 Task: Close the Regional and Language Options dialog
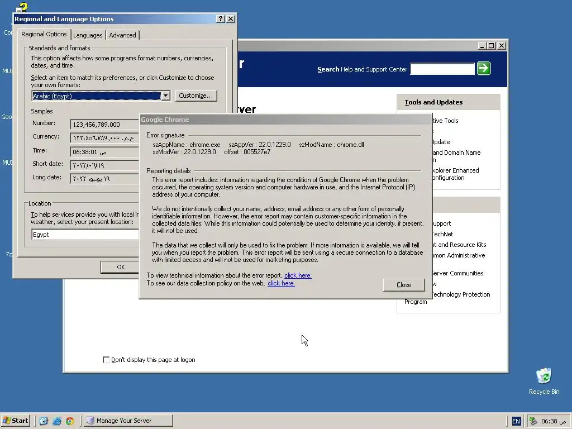(231, 18)
